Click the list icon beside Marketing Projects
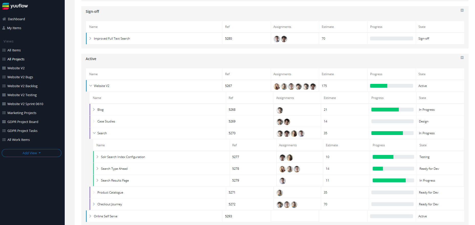The image size is (475, 225). point(4,113)
